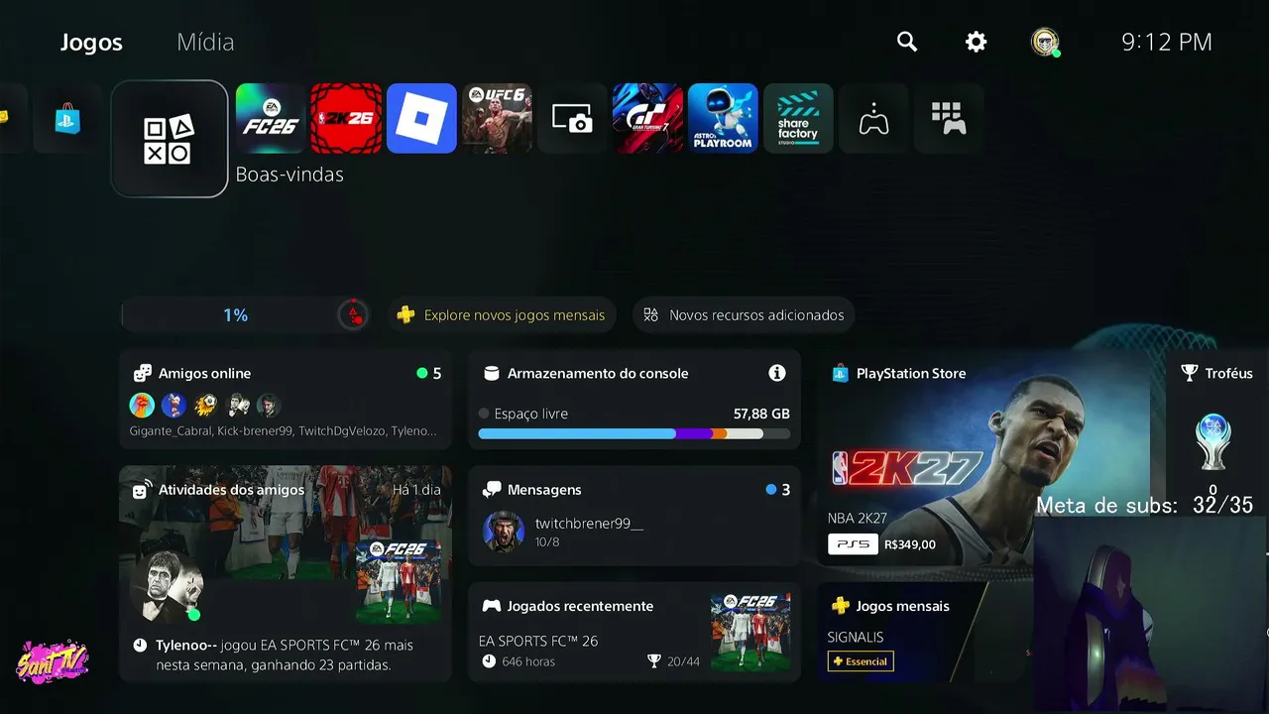Click the NBA 2K27 title text

tap(858, 518)
